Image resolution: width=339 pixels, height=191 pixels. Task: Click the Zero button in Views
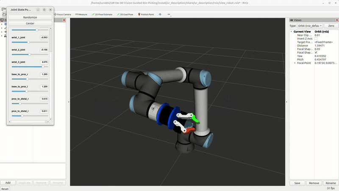click(331, 26)
